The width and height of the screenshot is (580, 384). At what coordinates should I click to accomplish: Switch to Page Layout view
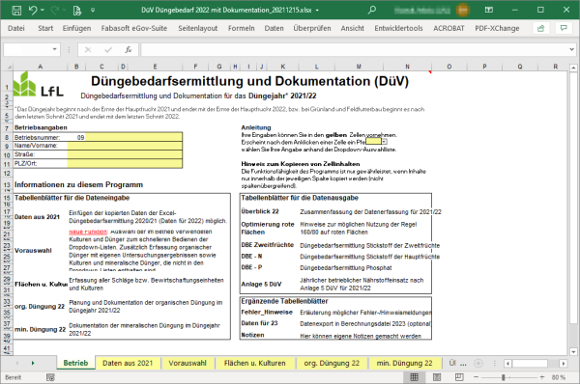437,377
